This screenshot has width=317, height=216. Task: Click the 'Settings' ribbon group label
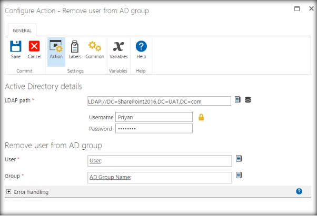(x=75, y=71)
